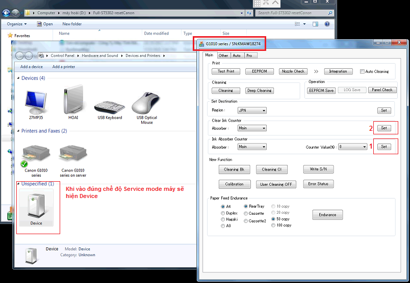
Task: Open the Pro tab
Action: click(x=249, y=55)
